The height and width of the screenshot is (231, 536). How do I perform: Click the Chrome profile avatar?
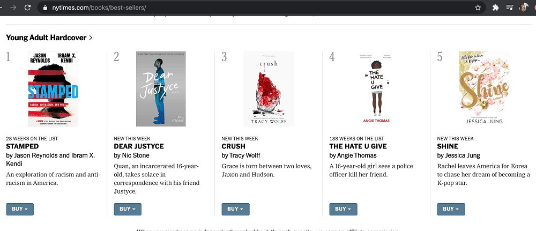point(524,8)
